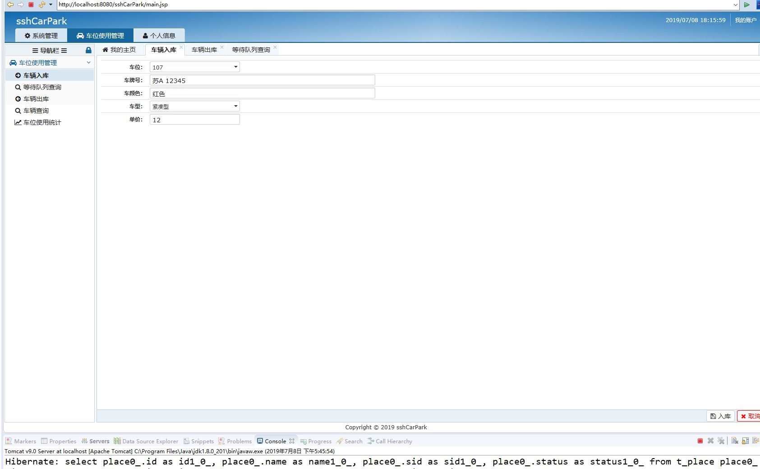Open 等待队列查询 in the sidebar navigation
The height and width of the screenshot is (469, 760).
[x=50, y=87]
